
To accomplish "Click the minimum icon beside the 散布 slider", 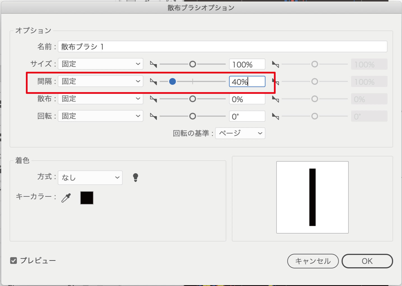I will coord(153,99).
